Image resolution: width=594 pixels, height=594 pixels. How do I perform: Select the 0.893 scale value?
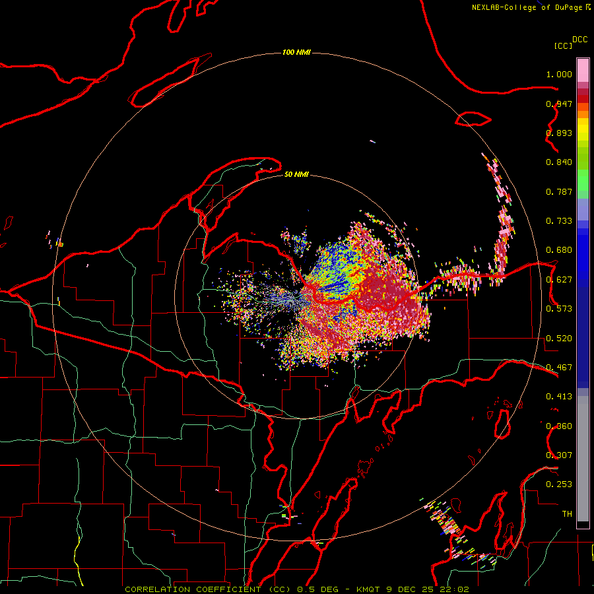point(559,133)
